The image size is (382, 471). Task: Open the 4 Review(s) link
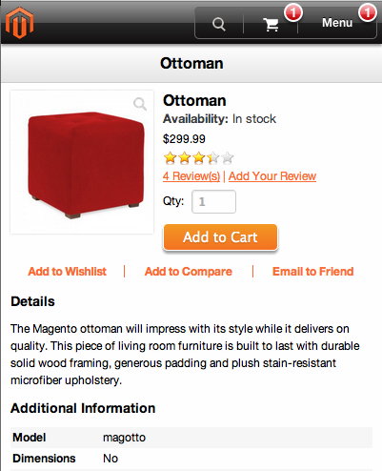tap(191, 175)
